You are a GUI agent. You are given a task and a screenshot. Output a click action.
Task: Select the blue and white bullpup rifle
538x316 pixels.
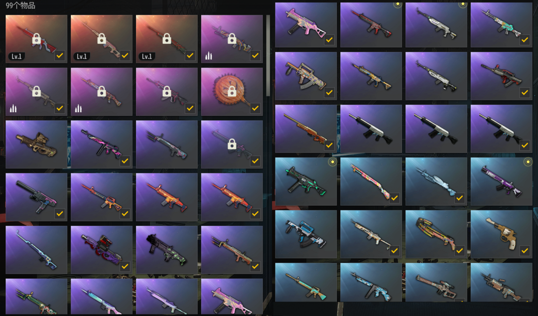[x=306, y=234]
